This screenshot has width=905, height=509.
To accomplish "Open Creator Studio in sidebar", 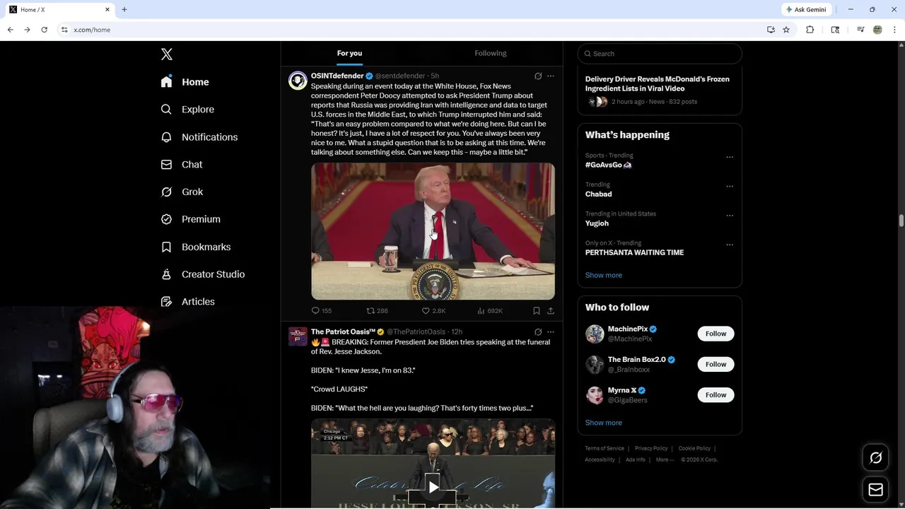I will pyautogui.click(x=203, y=274).
